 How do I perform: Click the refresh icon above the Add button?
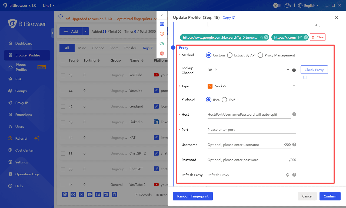coord(61,17)
